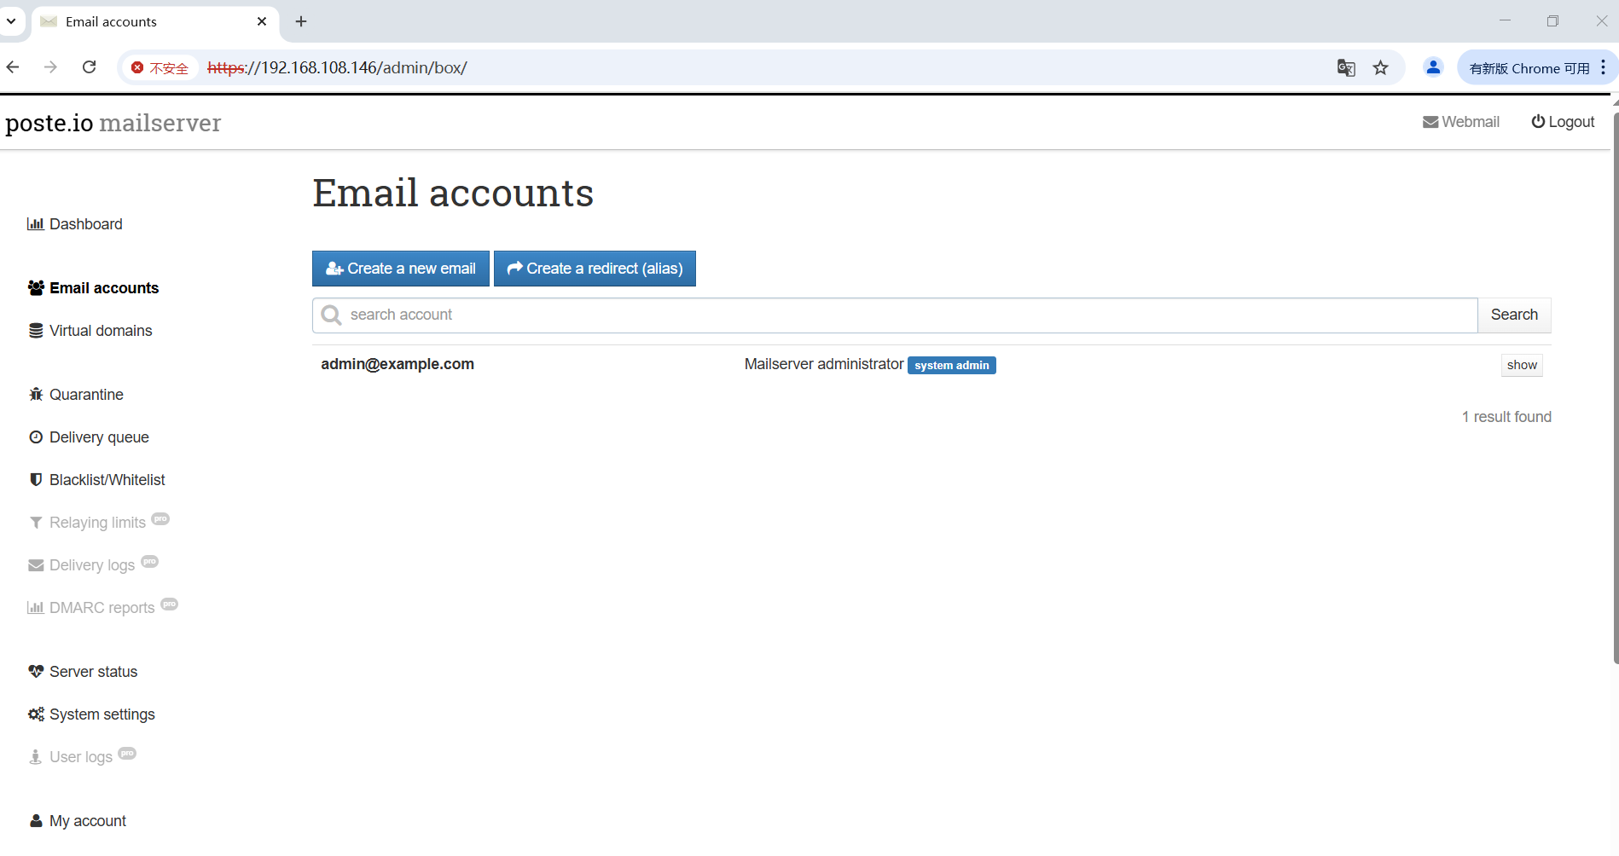Image resolution: width=1619 pixels, height=856 pixels.
Task: Click the Blacklist/Whitelist shield icon
Action: tap(36, 480)
